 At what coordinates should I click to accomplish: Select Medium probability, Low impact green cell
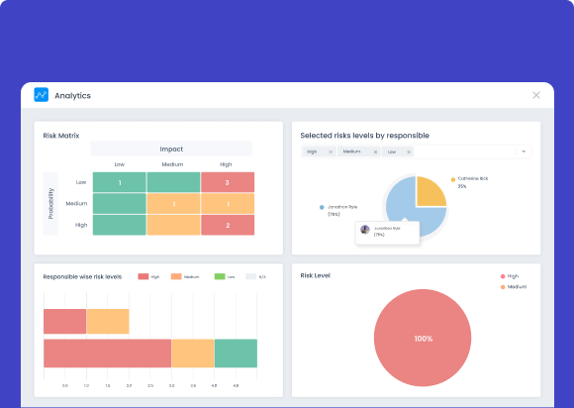pyautogui.click(x=120, y=204)
